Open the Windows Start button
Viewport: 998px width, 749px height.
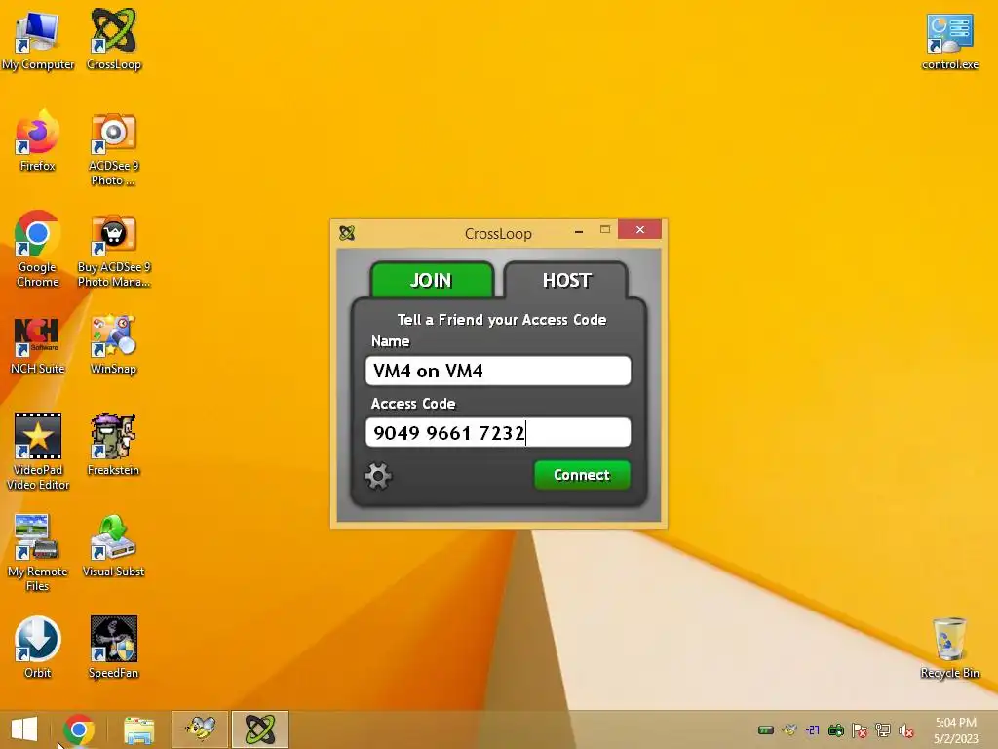[24, 729]
